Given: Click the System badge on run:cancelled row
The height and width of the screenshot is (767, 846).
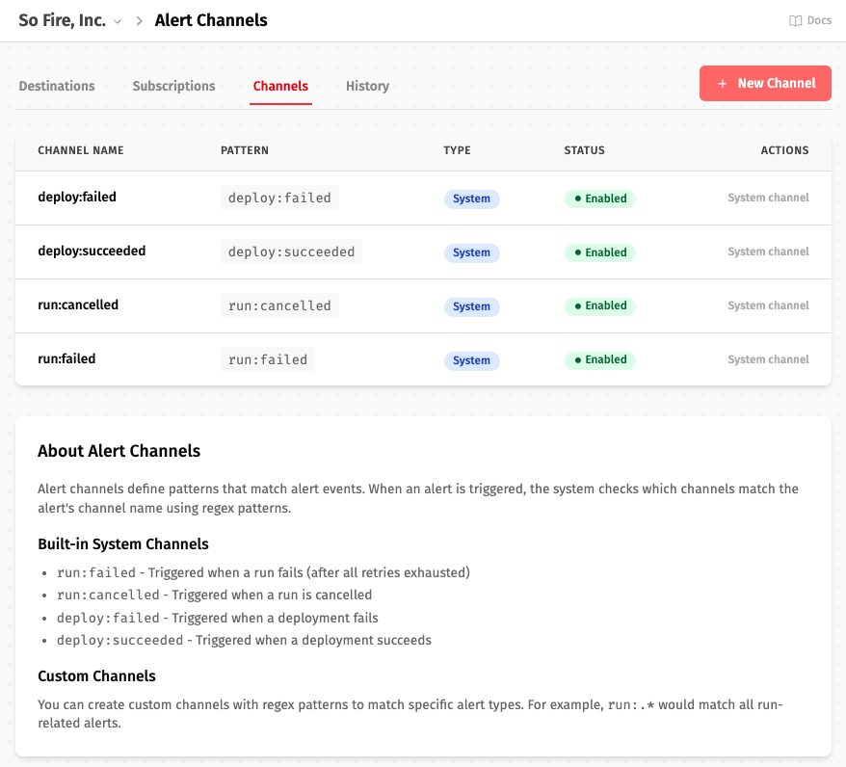Looking at the screenshot, I should pyautogui.click(x=471, y=305).
